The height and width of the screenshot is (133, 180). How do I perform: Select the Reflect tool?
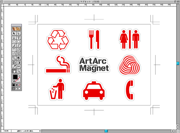(14, 53)
